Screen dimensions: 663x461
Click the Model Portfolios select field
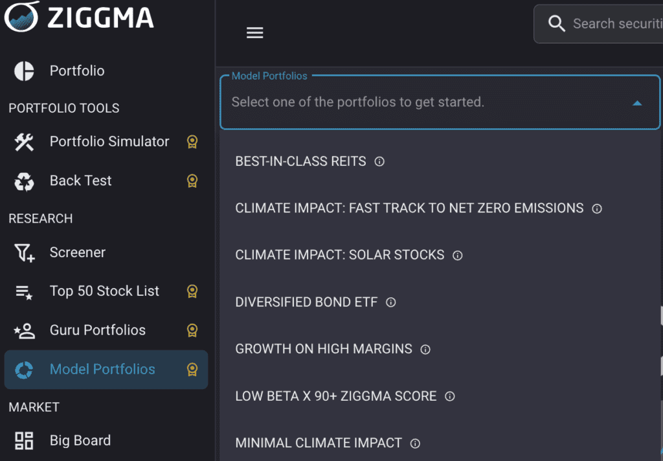pyautogui.click(x=440, y=102)
